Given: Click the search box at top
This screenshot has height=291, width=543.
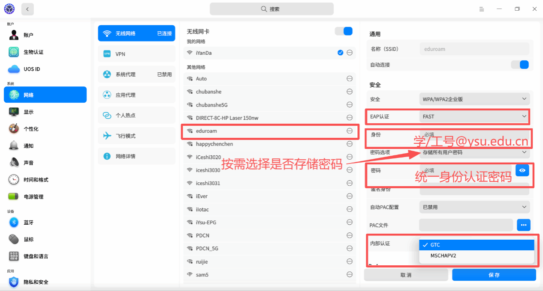Looking at the screenshot, I should [271, 9].
